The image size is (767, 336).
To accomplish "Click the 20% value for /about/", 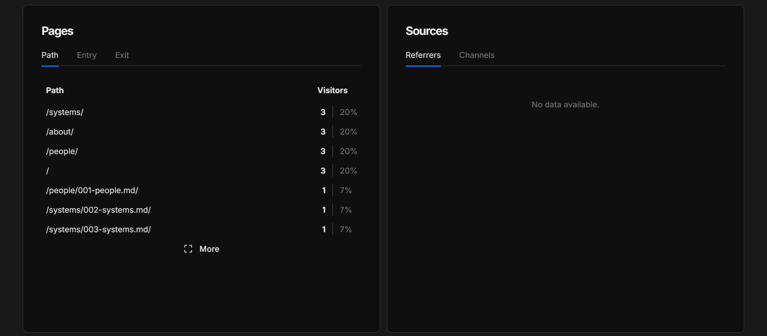I will (348, 132).
